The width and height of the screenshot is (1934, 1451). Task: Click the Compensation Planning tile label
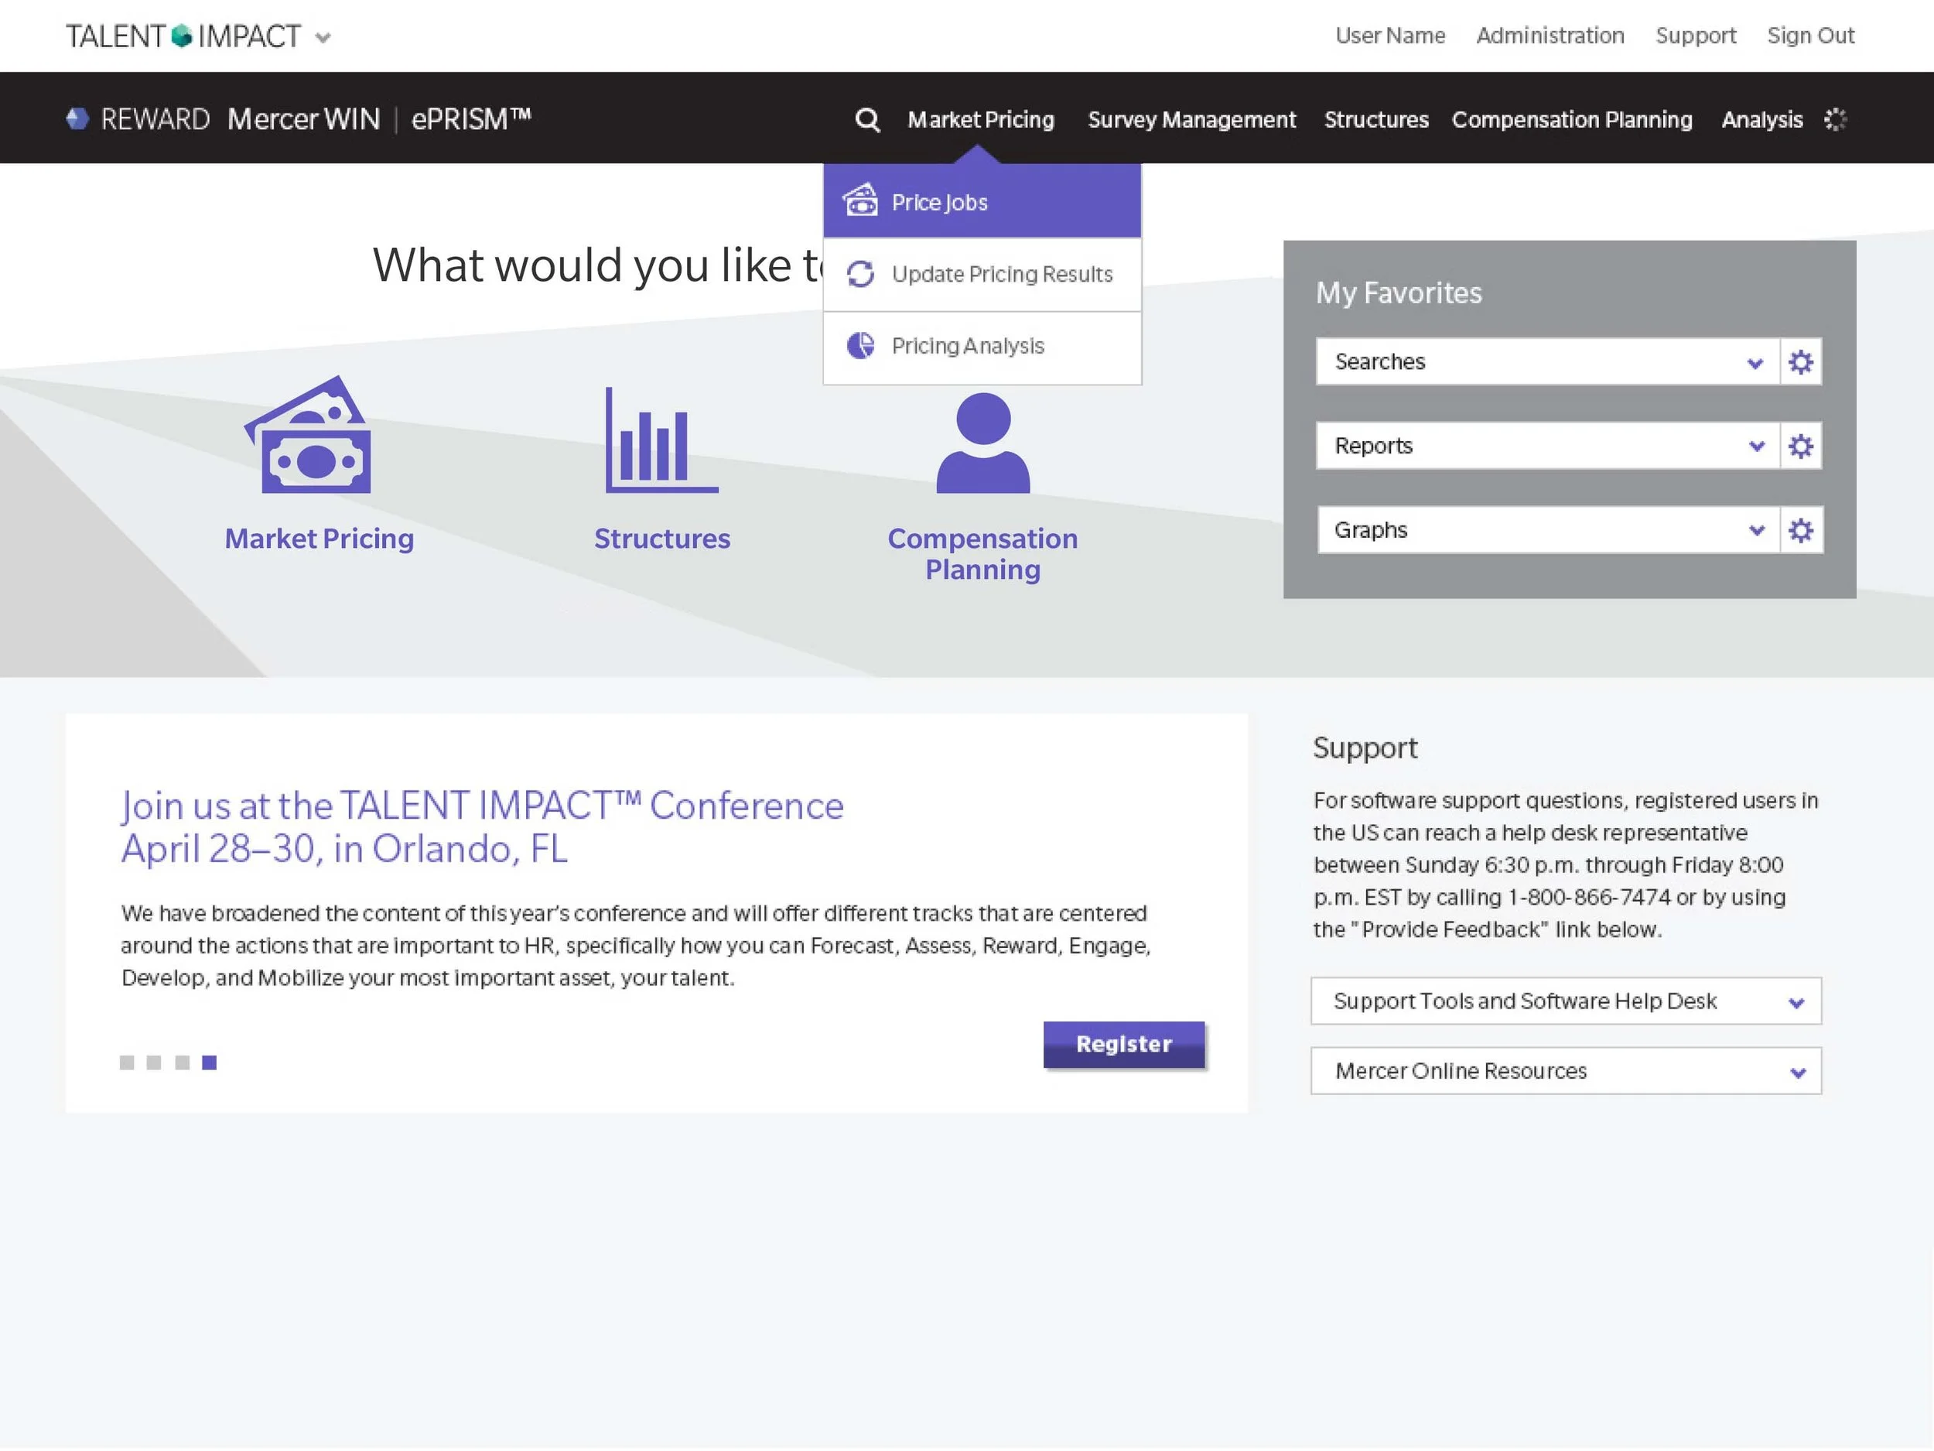point(982,555)
